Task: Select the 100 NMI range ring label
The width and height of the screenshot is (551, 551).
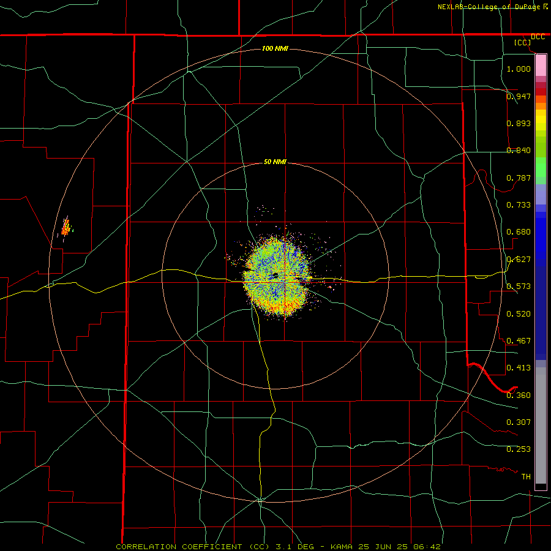Action: 275,48
